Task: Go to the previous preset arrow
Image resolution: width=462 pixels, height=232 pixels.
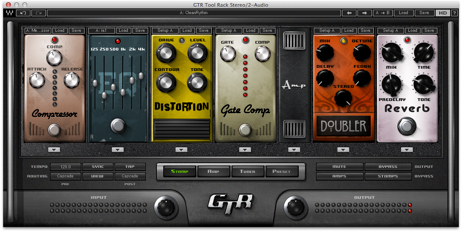Action: (x=349, y=13)
